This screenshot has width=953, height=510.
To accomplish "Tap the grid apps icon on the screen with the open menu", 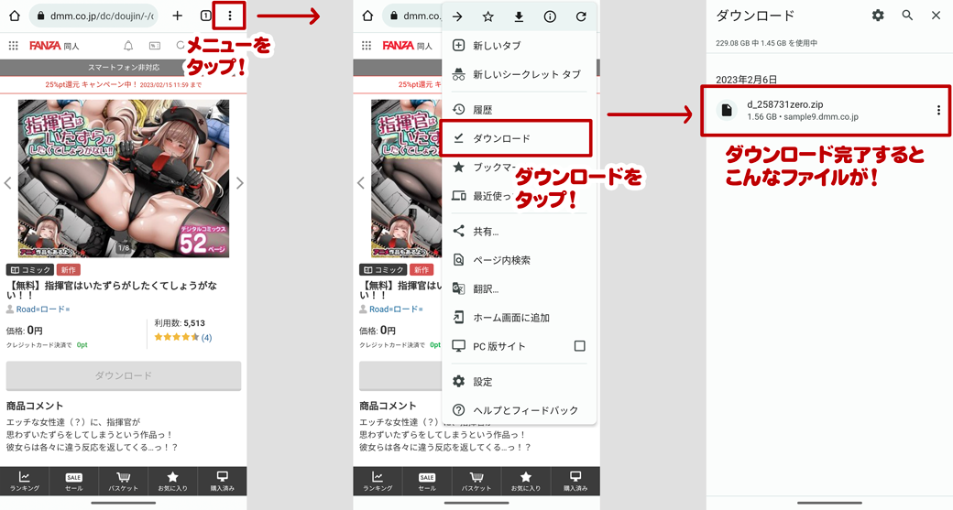I will [x=367, y=46].
